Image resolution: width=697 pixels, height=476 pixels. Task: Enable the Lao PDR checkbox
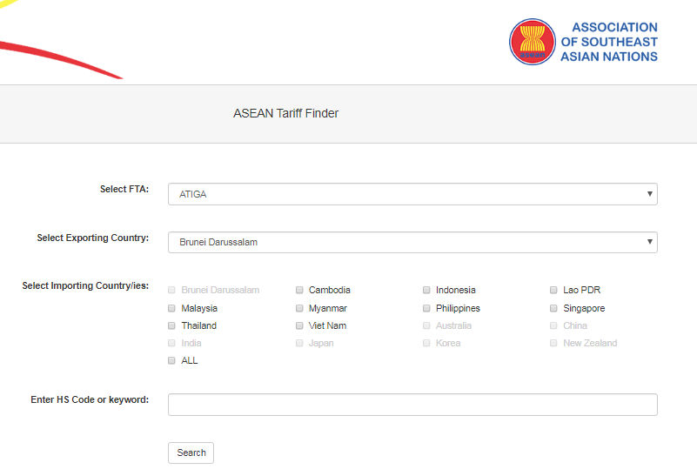tap(553, 291)
